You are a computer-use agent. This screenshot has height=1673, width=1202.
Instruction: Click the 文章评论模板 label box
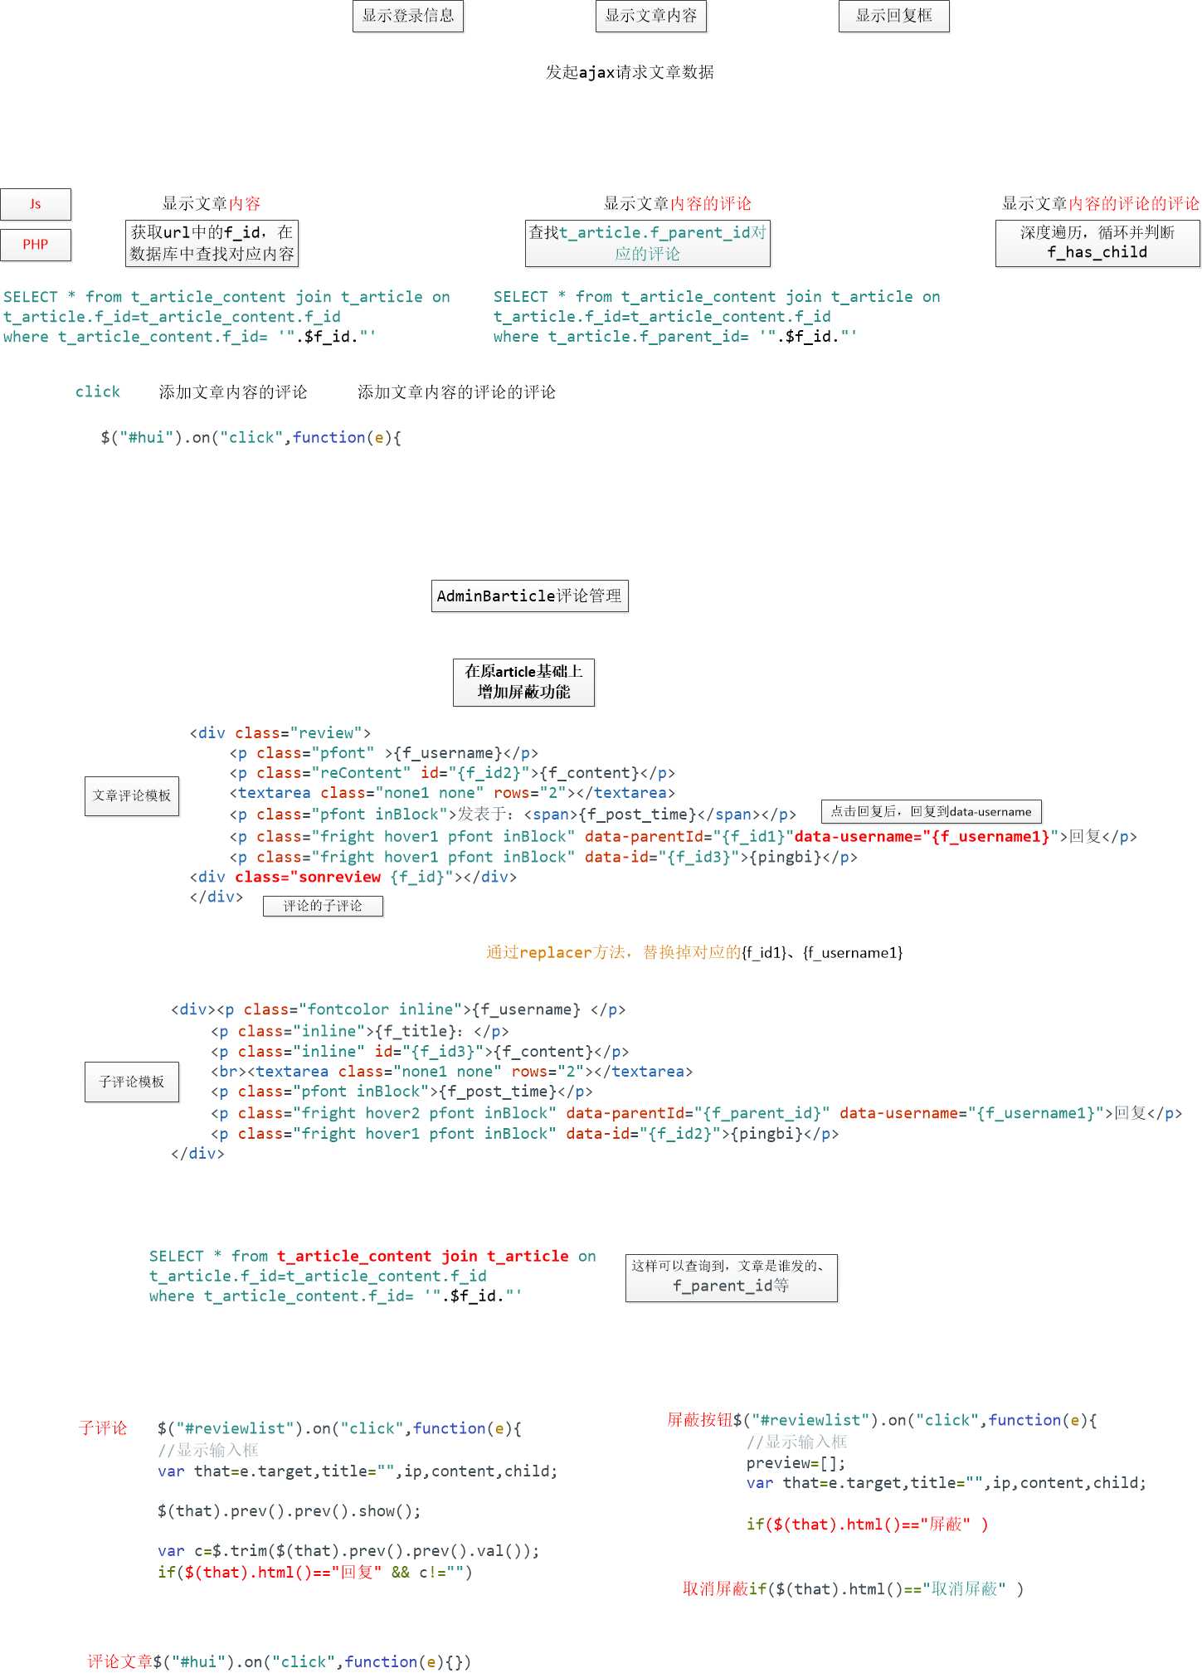click(132, 796)
